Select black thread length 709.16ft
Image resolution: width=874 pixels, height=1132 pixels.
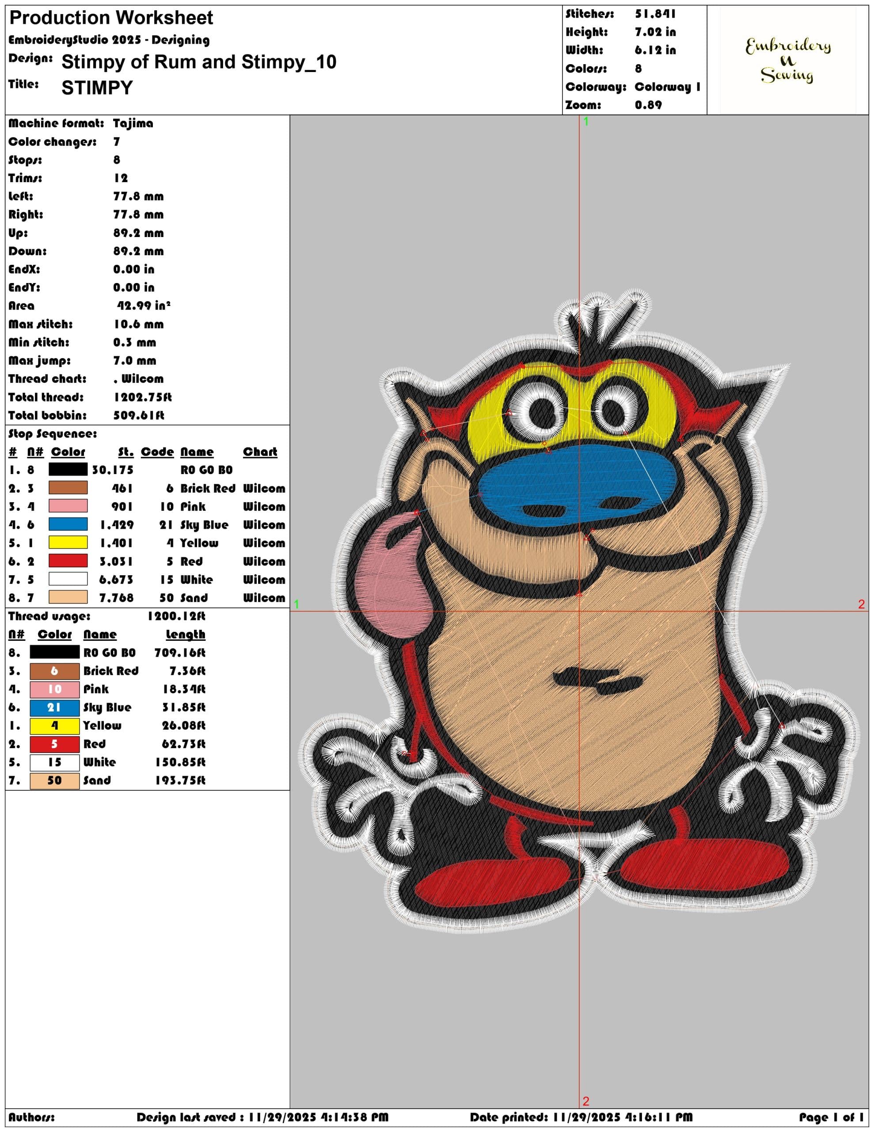[180, 653]
